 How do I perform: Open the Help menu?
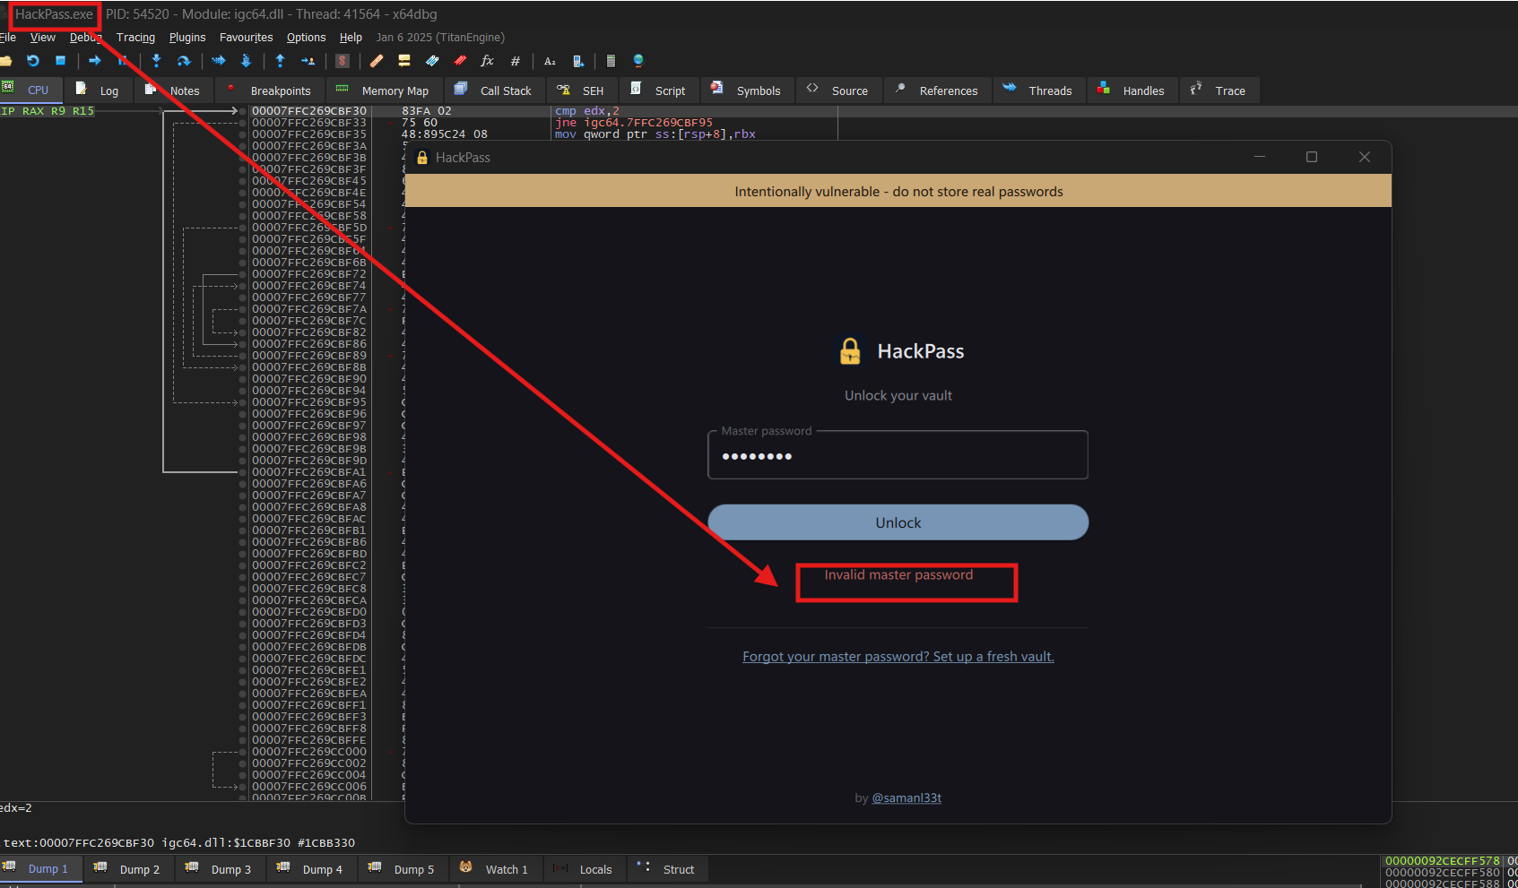coord(351,38)
